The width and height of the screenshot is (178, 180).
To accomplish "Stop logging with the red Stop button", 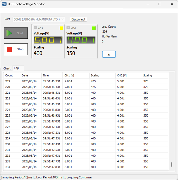I will click(16, 49).
